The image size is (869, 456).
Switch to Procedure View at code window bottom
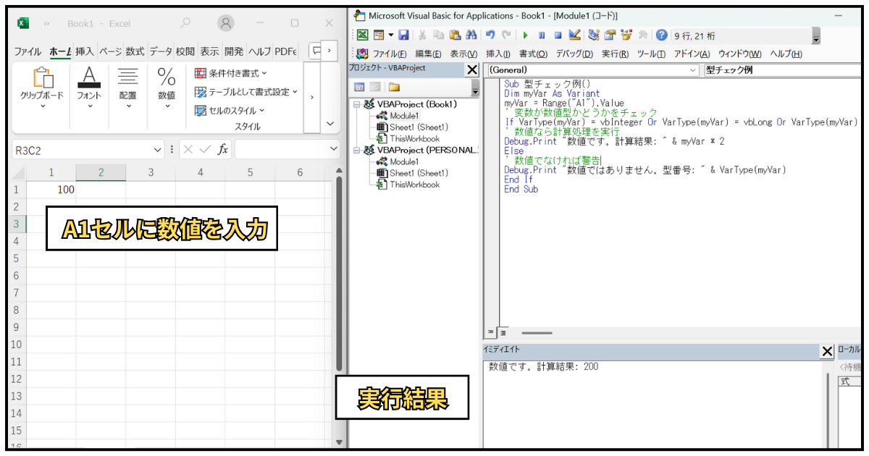pos(490,333)
